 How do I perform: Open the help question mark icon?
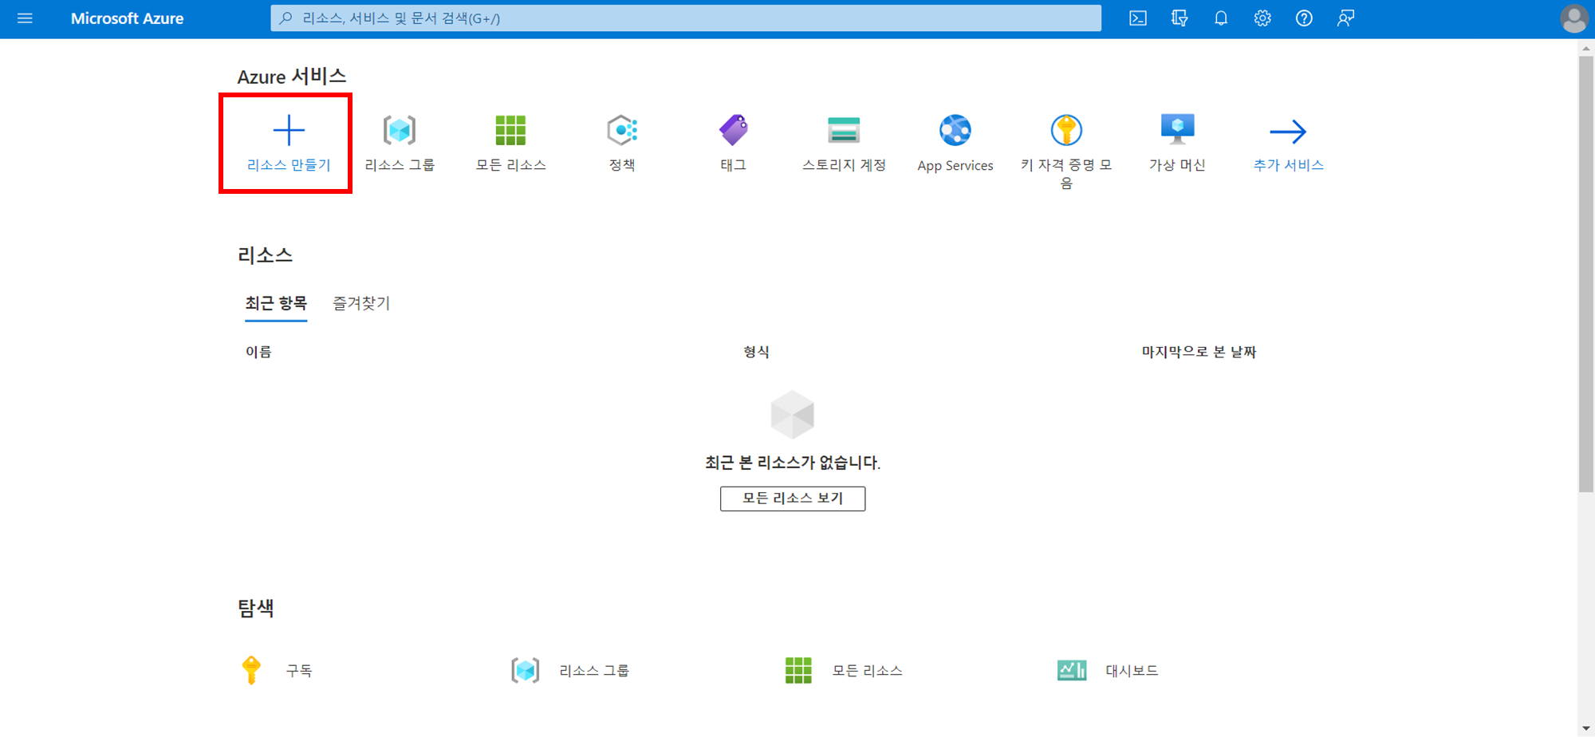pos(1304,18)
